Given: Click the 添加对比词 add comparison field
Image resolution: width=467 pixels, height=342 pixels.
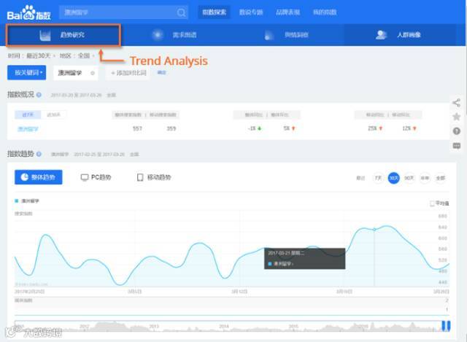Looking at the screenshot, I should [128, 73].
